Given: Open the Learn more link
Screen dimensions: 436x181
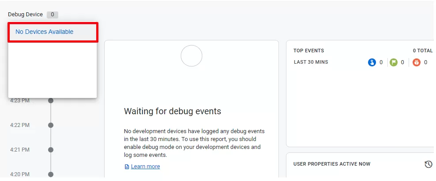Looking at the screenshot, I should 146,167.
